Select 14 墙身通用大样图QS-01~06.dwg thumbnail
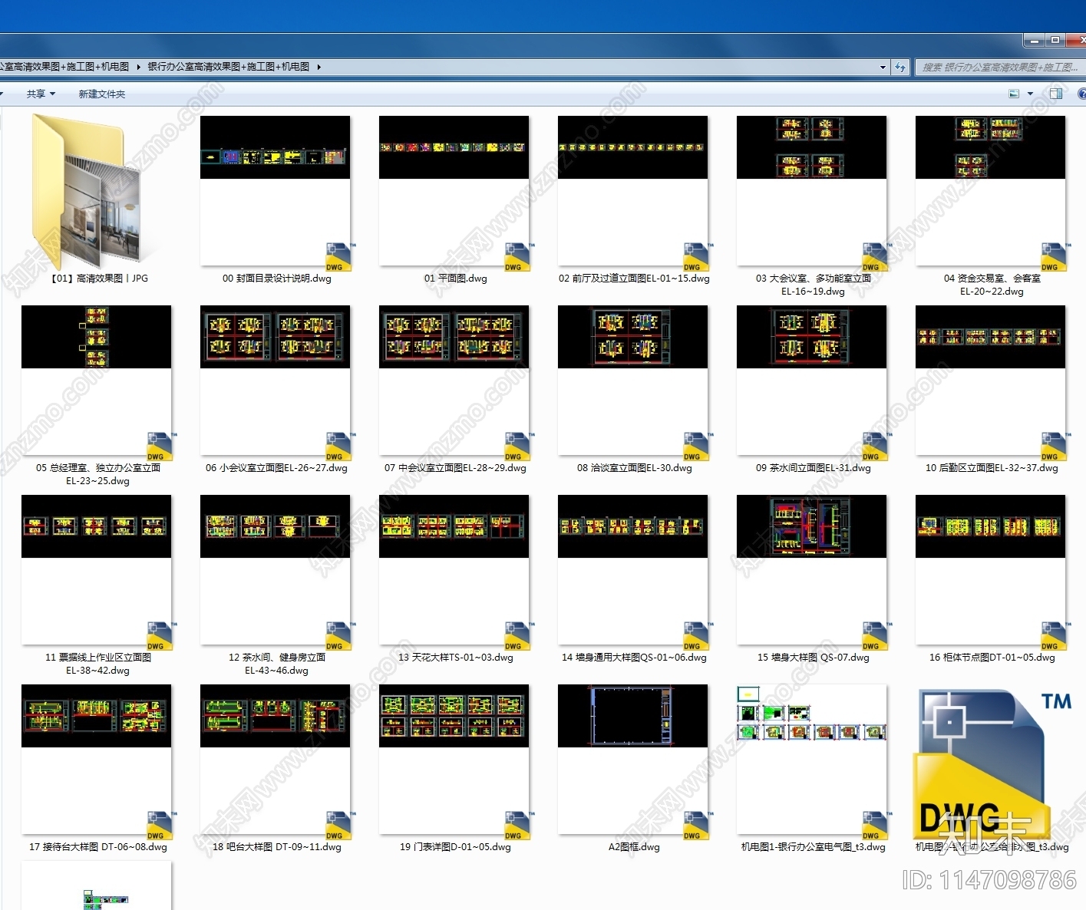The height and width of the screenshot is (910, 1086). tap(632, 570)
